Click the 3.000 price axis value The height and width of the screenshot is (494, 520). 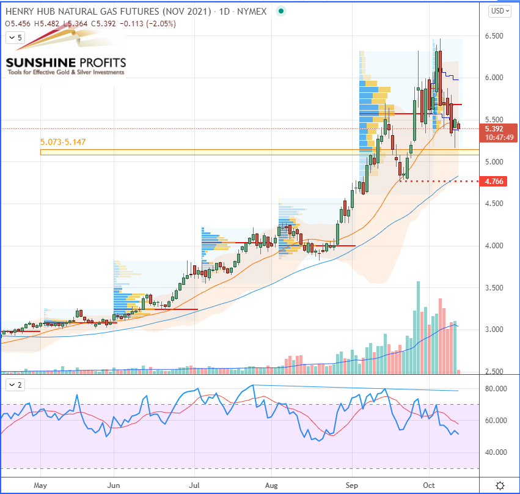[494, 330]
